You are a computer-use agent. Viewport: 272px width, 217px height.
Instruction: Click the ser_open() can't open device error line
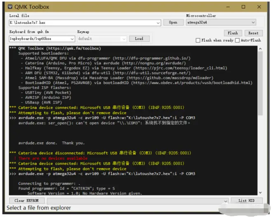tap(104, 123)
